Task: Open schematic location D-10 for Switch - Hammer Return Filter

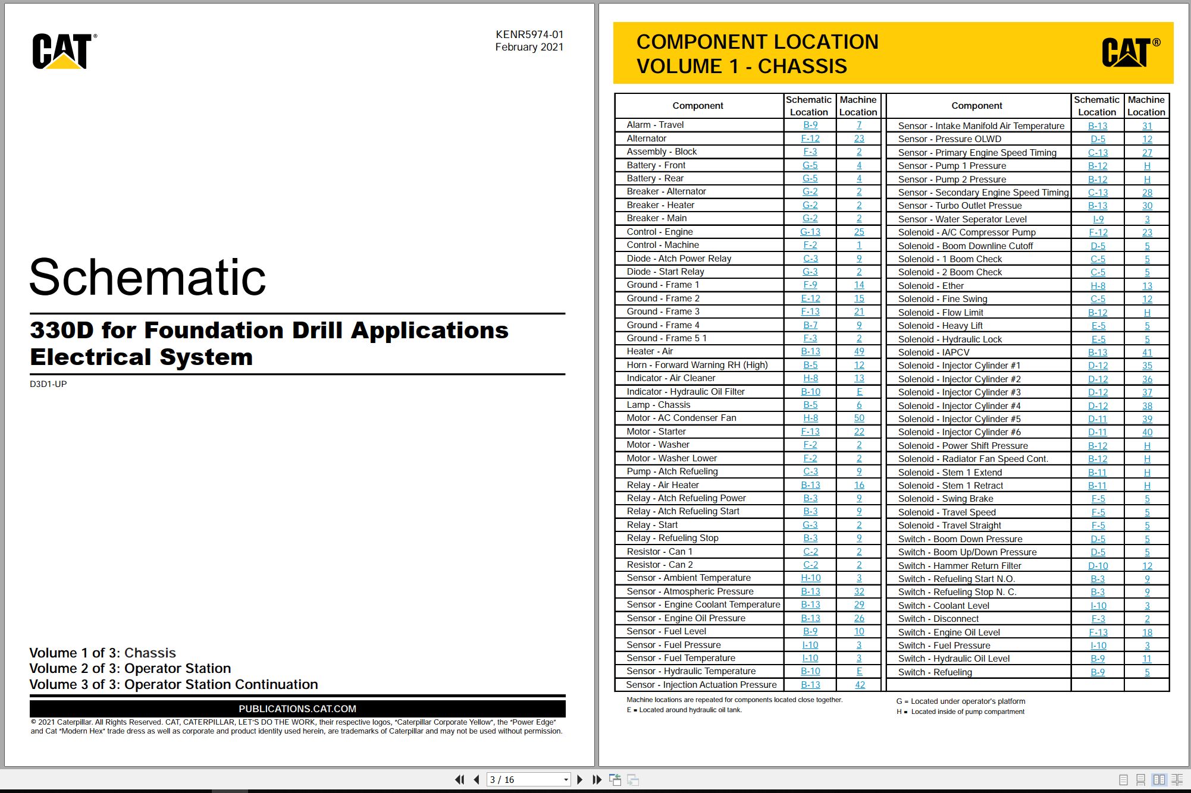Action: (1098, 566)
